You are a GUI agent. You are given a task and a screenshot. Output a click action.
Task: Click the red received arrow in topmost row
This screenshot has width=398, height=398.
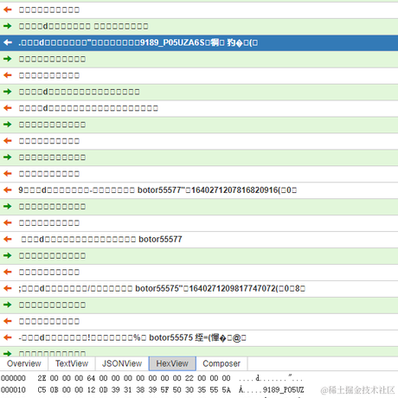[8, 10]
